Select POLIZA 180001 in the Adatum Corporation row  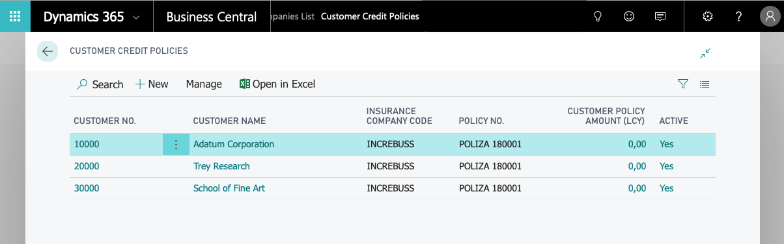[490, 144]
